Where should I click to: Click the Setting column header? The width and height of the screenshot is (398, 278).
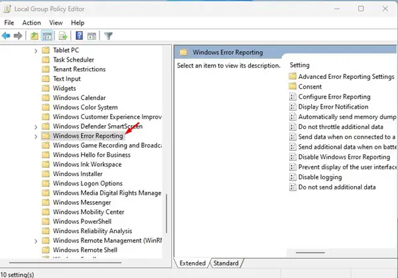pyautogui.click(x=300, y=66)
